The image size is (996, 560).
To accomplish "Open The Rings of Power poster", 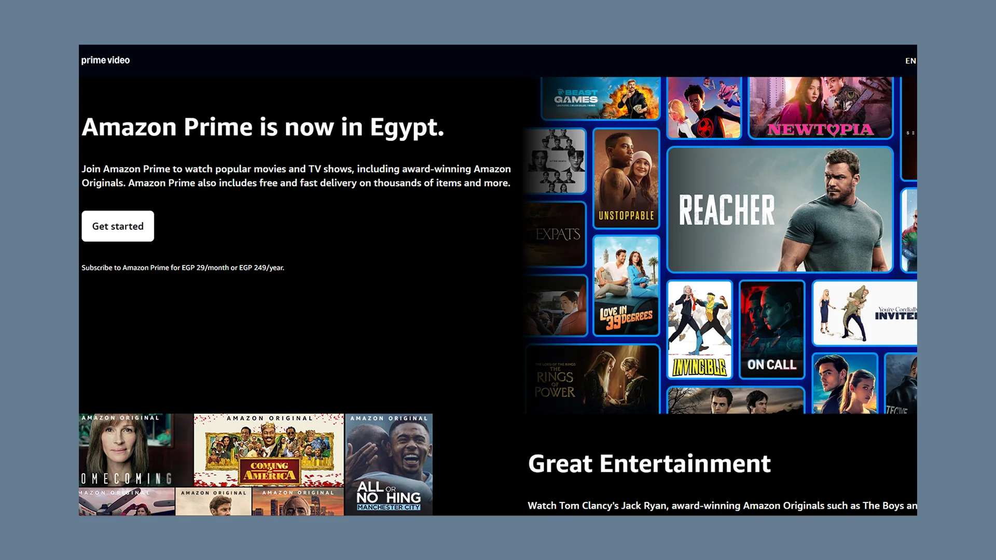I will click(591, 379).
